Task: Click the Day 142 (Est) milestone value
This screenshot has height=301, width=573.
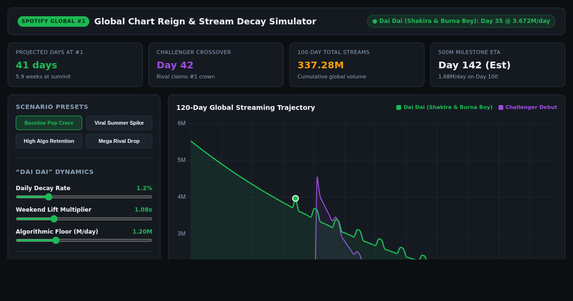Action: pyautogui.click(x=474, y=65)
